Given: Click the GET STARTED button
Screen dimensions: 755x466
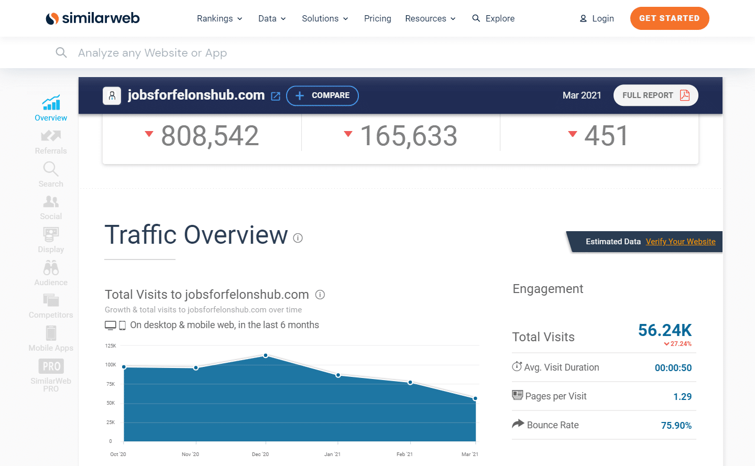Looking at the screenshot, I should coord(669,18).
